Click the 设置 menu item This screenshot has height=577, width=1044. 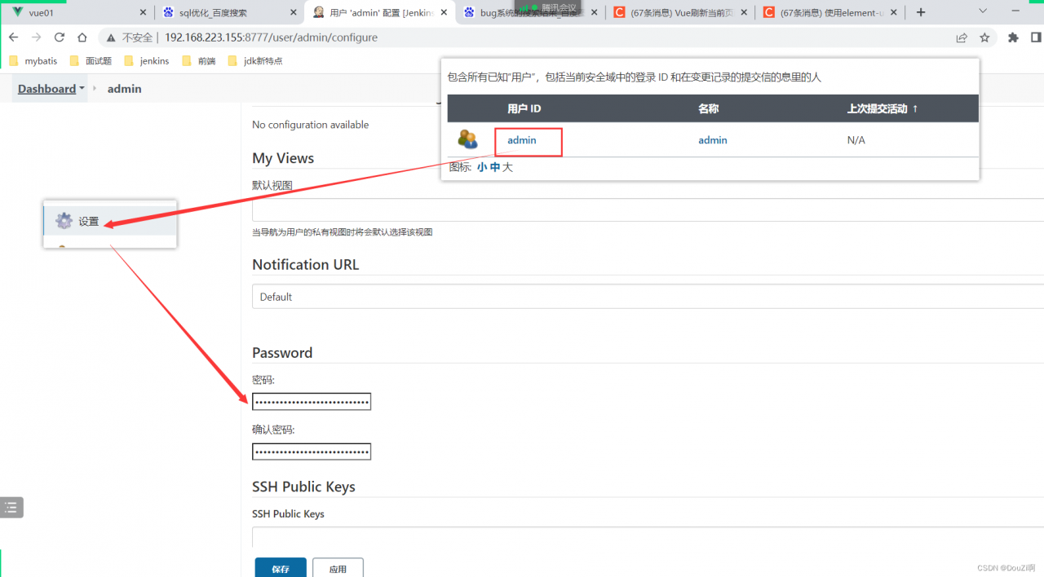coord(110,221)
